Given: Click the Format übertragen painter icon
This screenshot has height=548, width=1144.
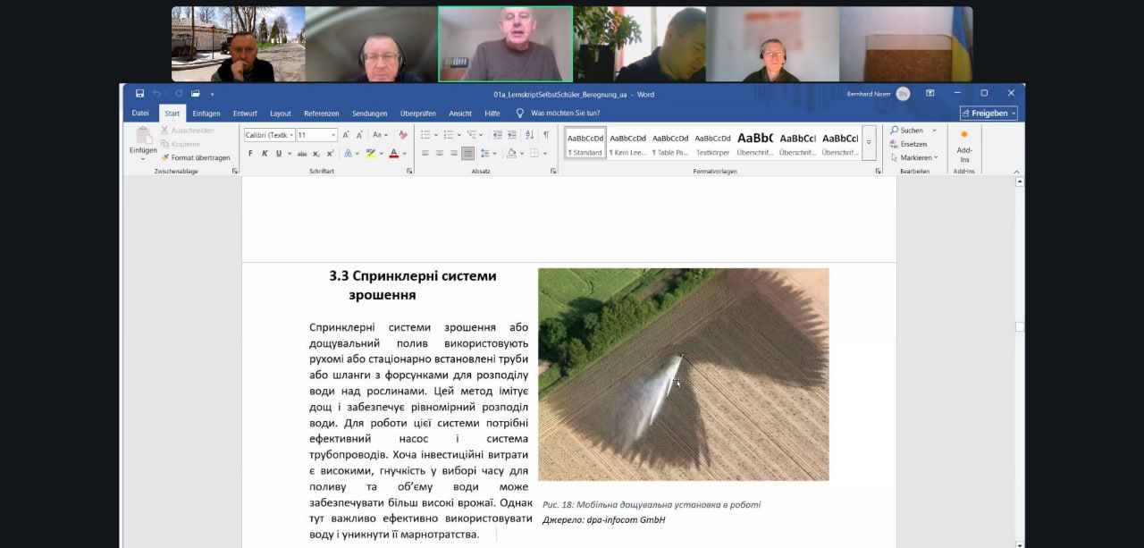Looking at the screenshot, I should [x=195, y=157].
